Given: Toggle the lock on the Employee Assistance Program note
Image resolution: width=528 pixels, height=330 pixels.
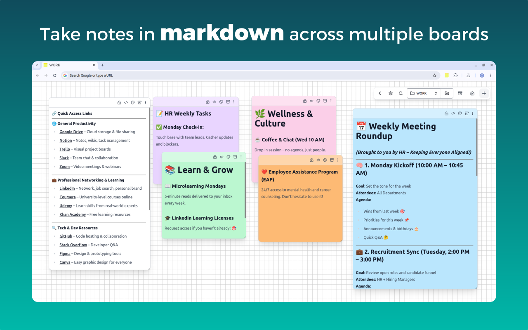Looking at the screenshot, I should 311,160.
